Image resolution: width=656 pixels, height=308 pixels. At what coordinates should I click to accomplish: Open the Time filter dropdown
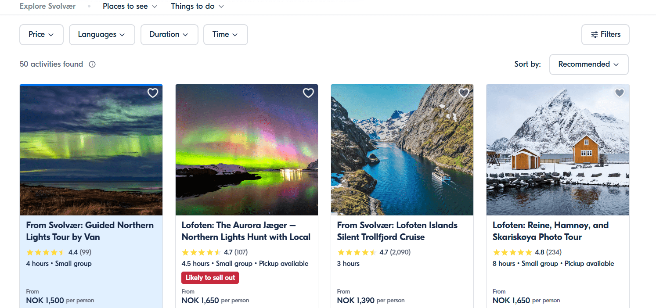point(225,35)
